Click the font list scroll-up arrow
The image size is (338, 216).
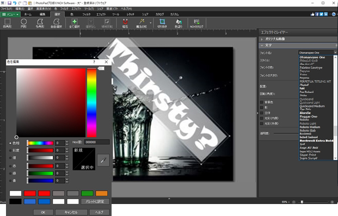[335, 57]
